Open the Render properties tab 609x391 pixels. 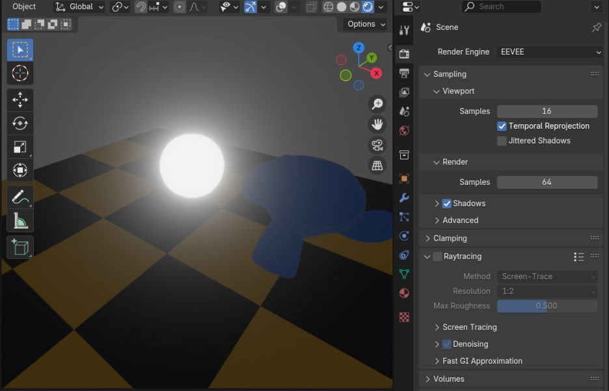pyautogui.click(x=404, y=53)
